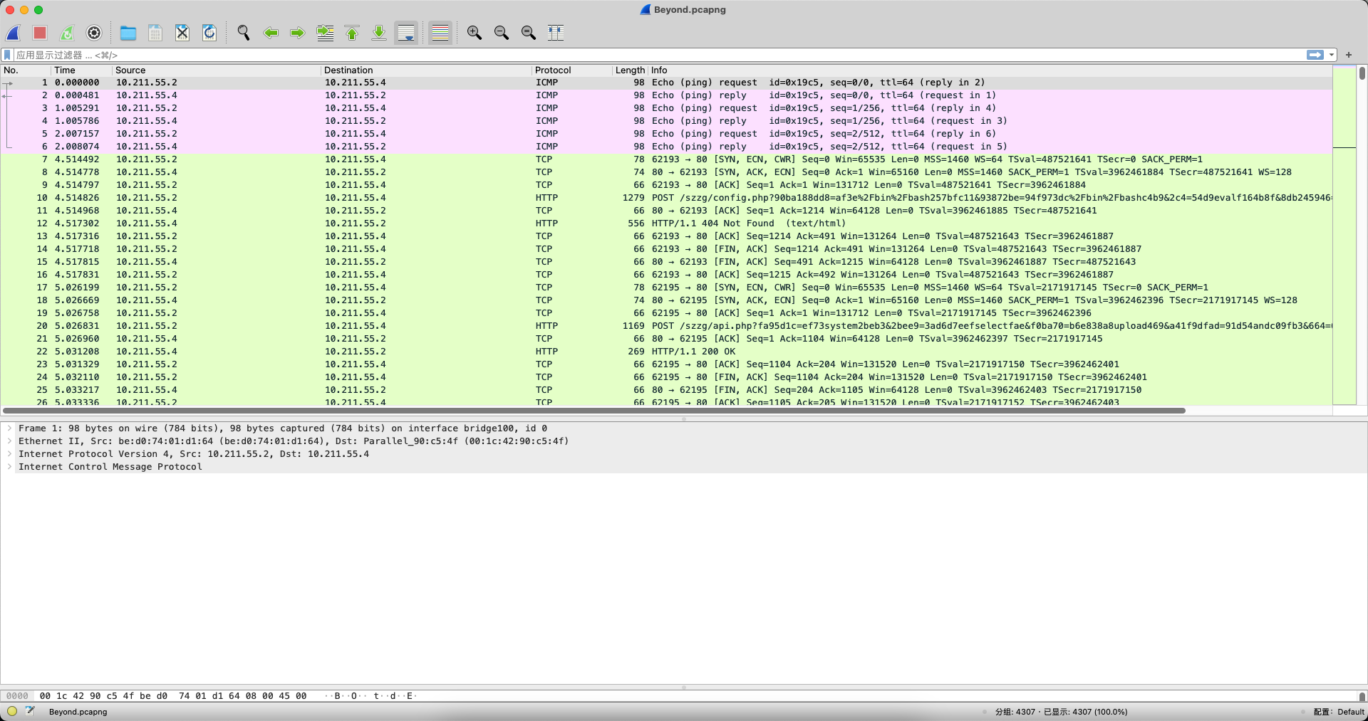Click the go to specified packet icon
Image resolution: width=1368 pixels, height=721 pixels.
[325, 33]
